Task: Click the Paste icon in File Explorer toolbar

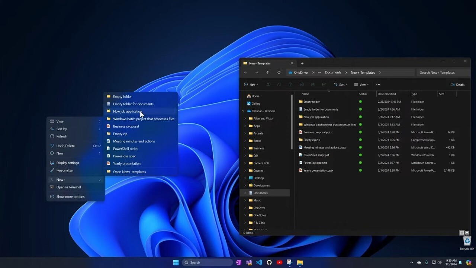Action: click(x=290, y=84)
